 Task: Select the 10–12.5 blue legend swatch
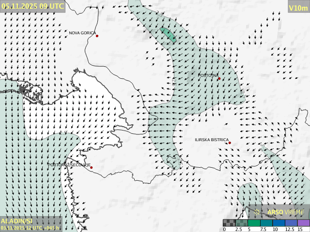279,223
